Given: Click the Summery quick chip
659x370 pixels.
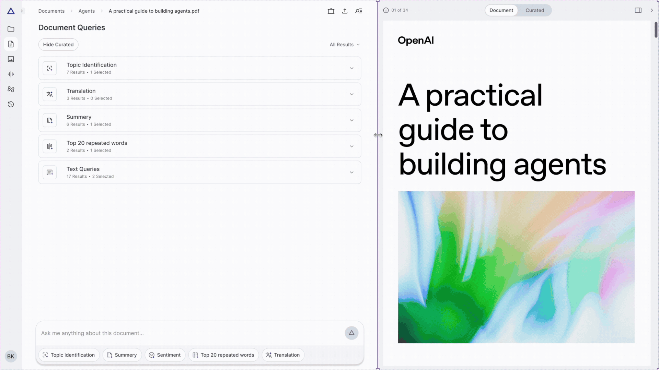Looking at the screenshot, I should tap(122, 355).
